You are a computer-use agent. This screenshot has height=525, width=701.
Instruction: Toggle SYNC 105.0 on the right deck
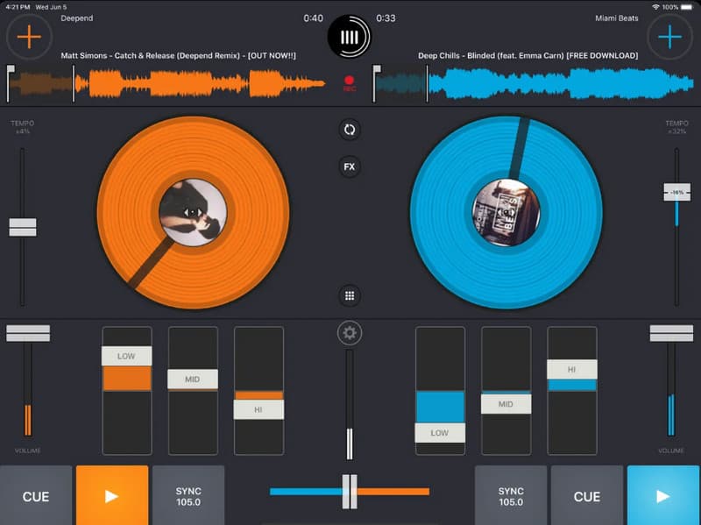click(x=511, y=496)
